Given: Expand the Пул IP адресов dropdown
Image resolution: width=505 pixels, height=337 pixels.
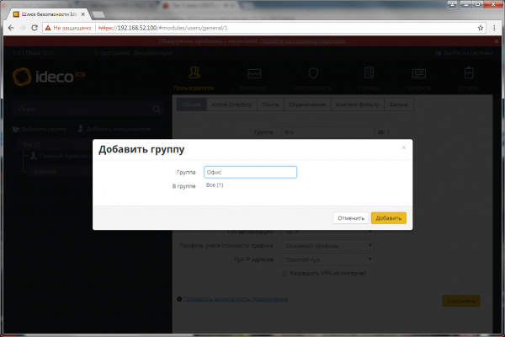Looking at the screenshot, I should (330, 259).
